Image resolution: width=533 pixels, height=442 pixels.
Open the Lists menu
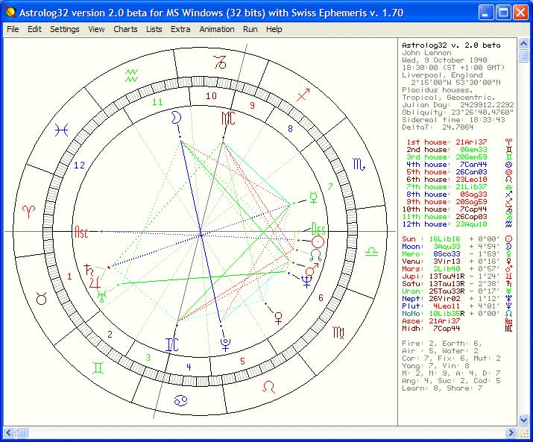(154, 29)
